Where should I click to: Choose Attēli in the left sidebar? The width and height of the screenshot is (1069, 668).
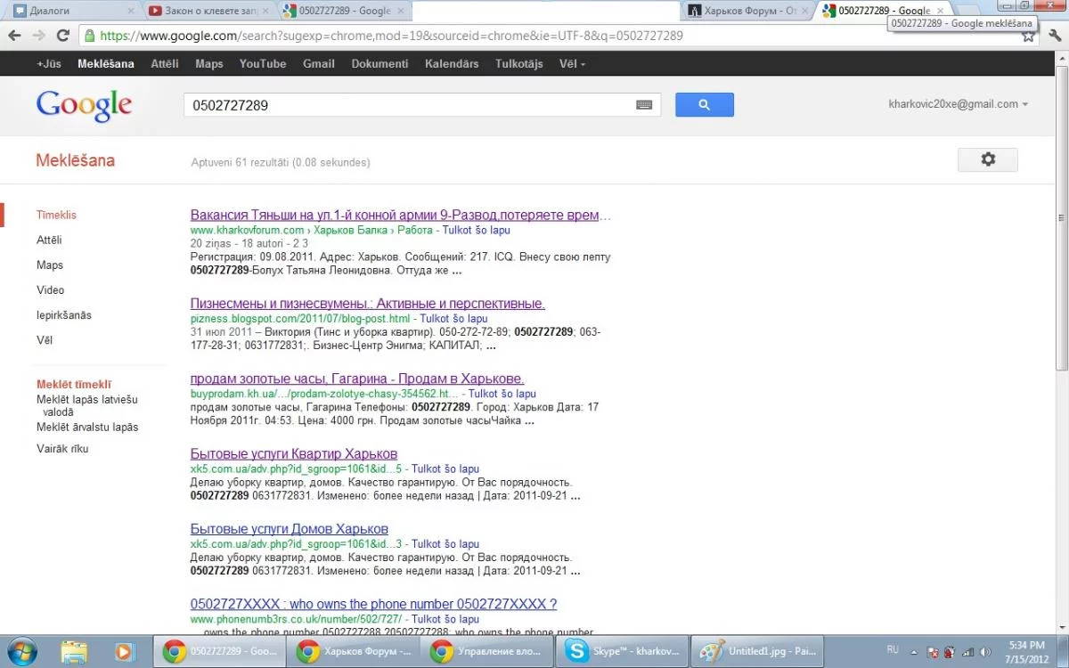[49, 240]
